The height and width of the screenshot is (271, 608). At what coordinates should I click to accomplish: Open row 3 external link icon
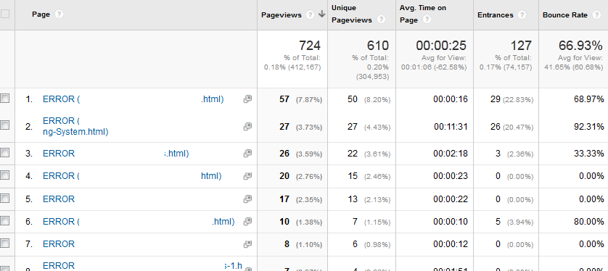pyautogui.click(x=247, y=154)
